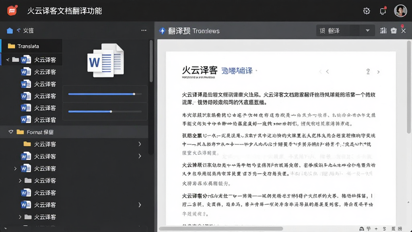Click the dropdown arrow of the 翻译 selector

point(368,31)
